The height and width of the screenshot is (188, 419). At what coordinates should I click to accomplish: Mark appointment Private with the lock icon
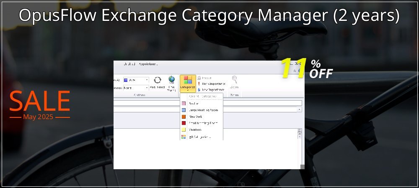click(x=199, y=78)
